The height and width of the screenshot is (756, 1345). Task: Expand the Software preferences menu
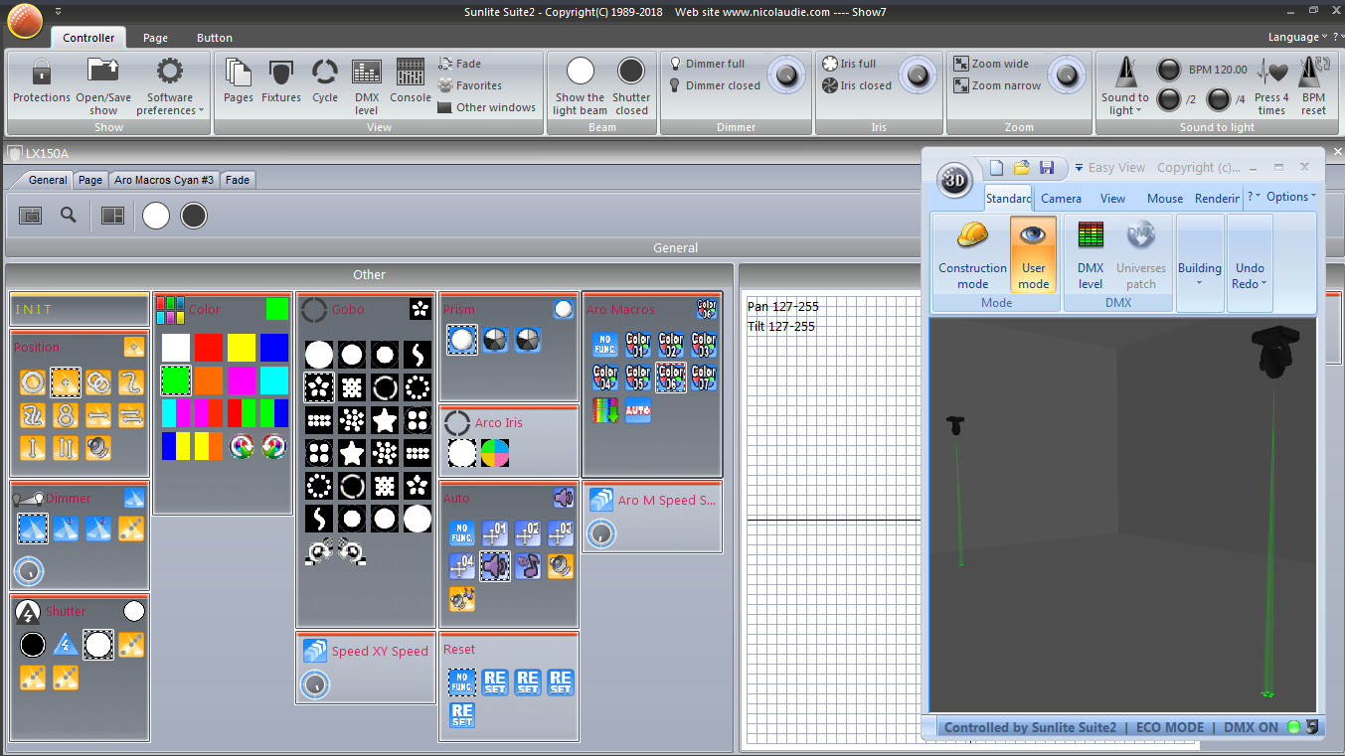(170, 85)
